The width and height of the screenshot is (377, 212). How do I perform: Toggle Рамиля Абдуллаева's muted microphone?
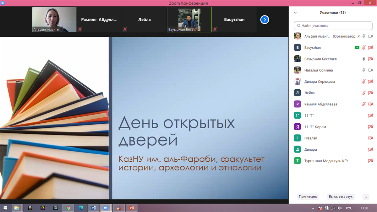(364, 104)
